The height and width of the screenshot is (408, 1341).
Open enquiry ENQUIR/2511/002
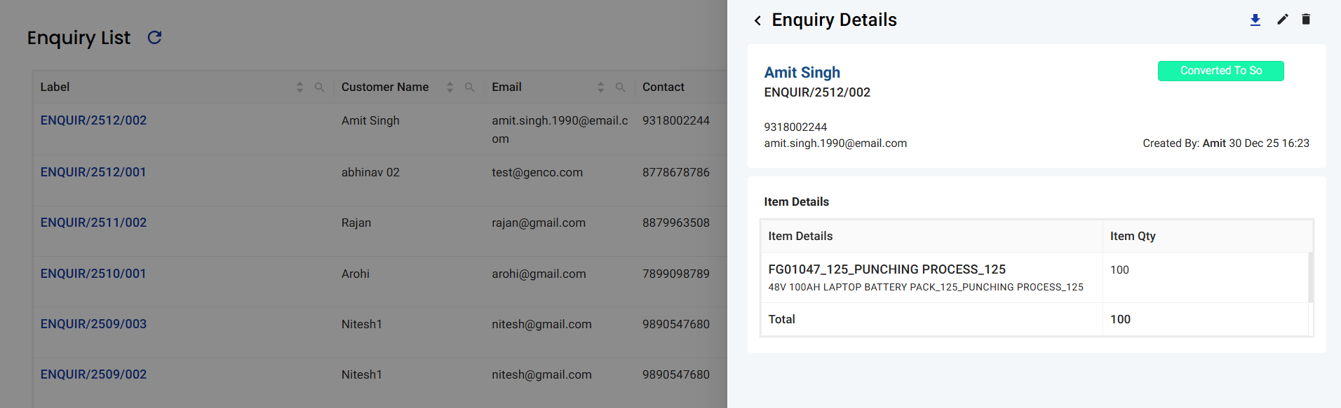[x=93, y=223]
